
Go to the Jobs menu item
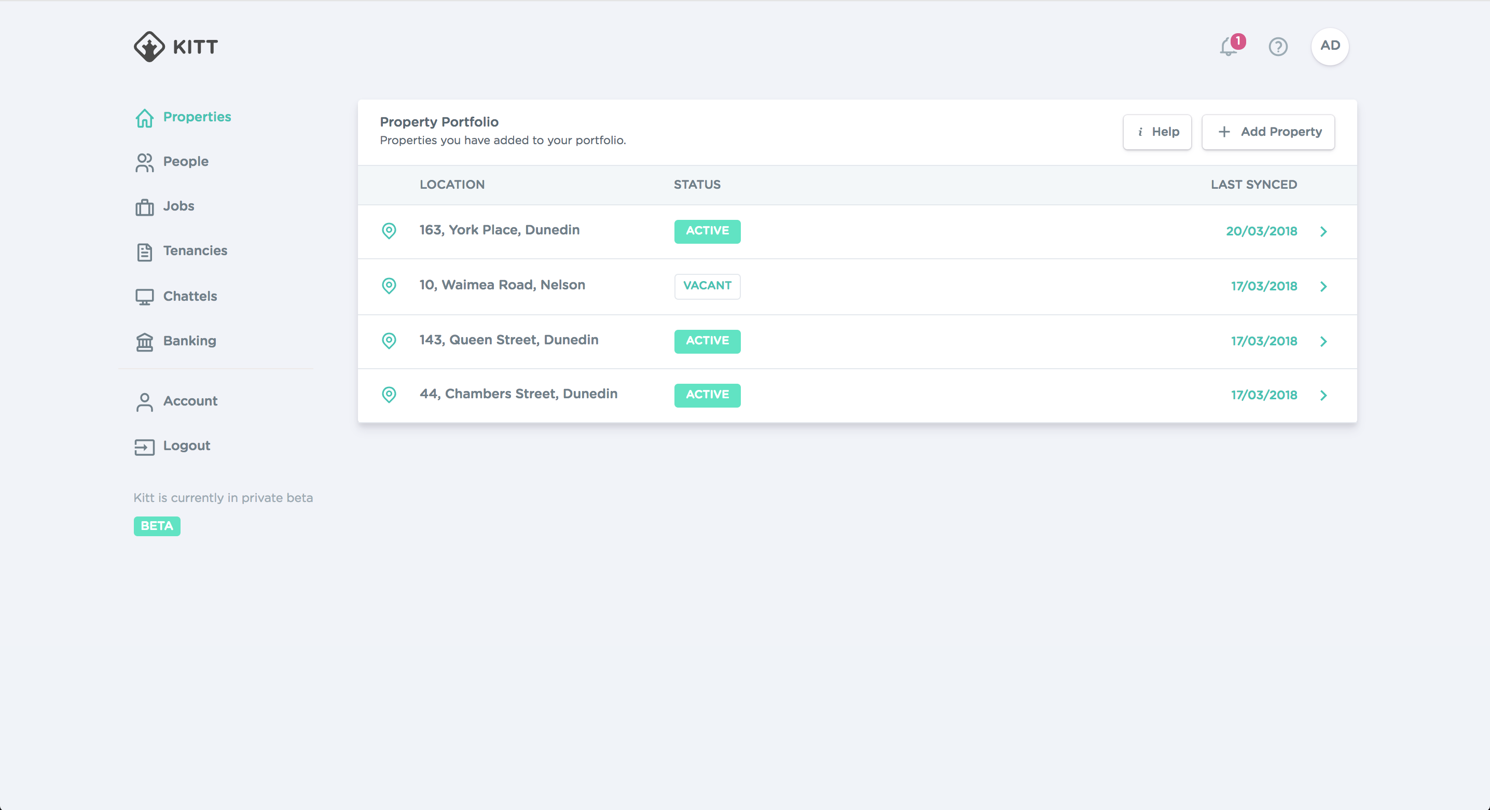click(179, 206)
